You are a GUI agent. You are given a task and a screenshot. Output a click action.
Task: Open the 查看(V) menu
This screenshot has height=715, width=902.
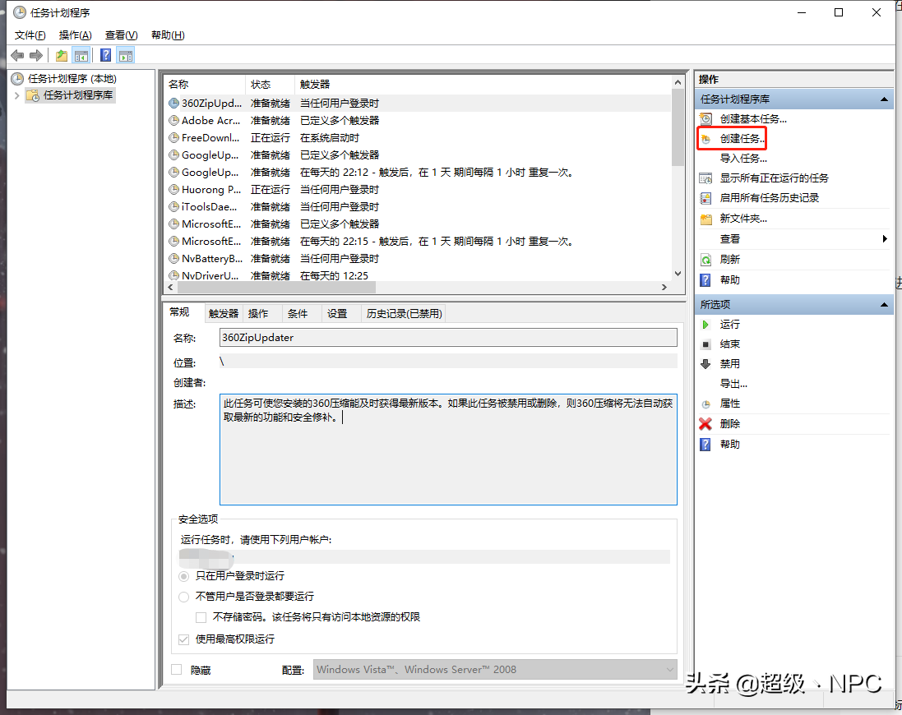pos(121,35)
